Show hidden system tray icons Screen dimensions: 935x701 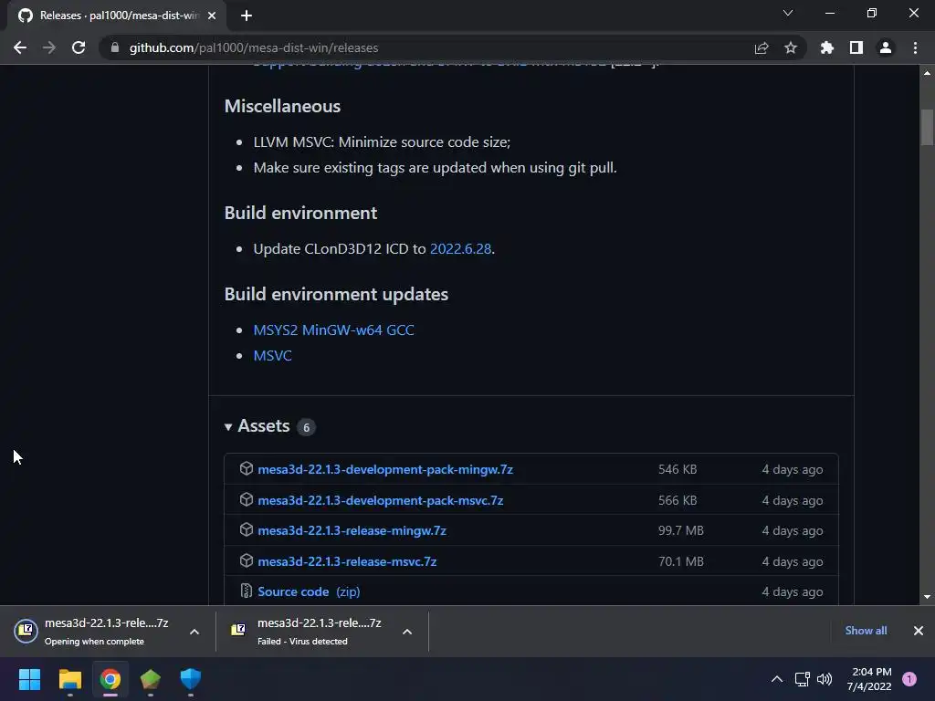coord(777,679)
